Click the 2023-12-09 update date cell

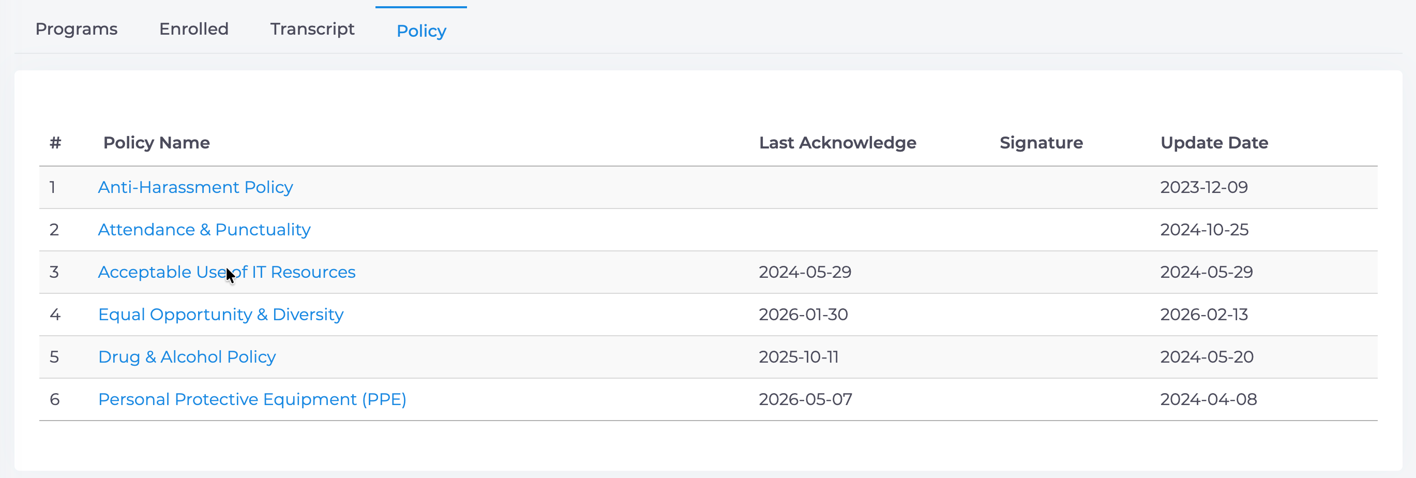click(1204, 188)
